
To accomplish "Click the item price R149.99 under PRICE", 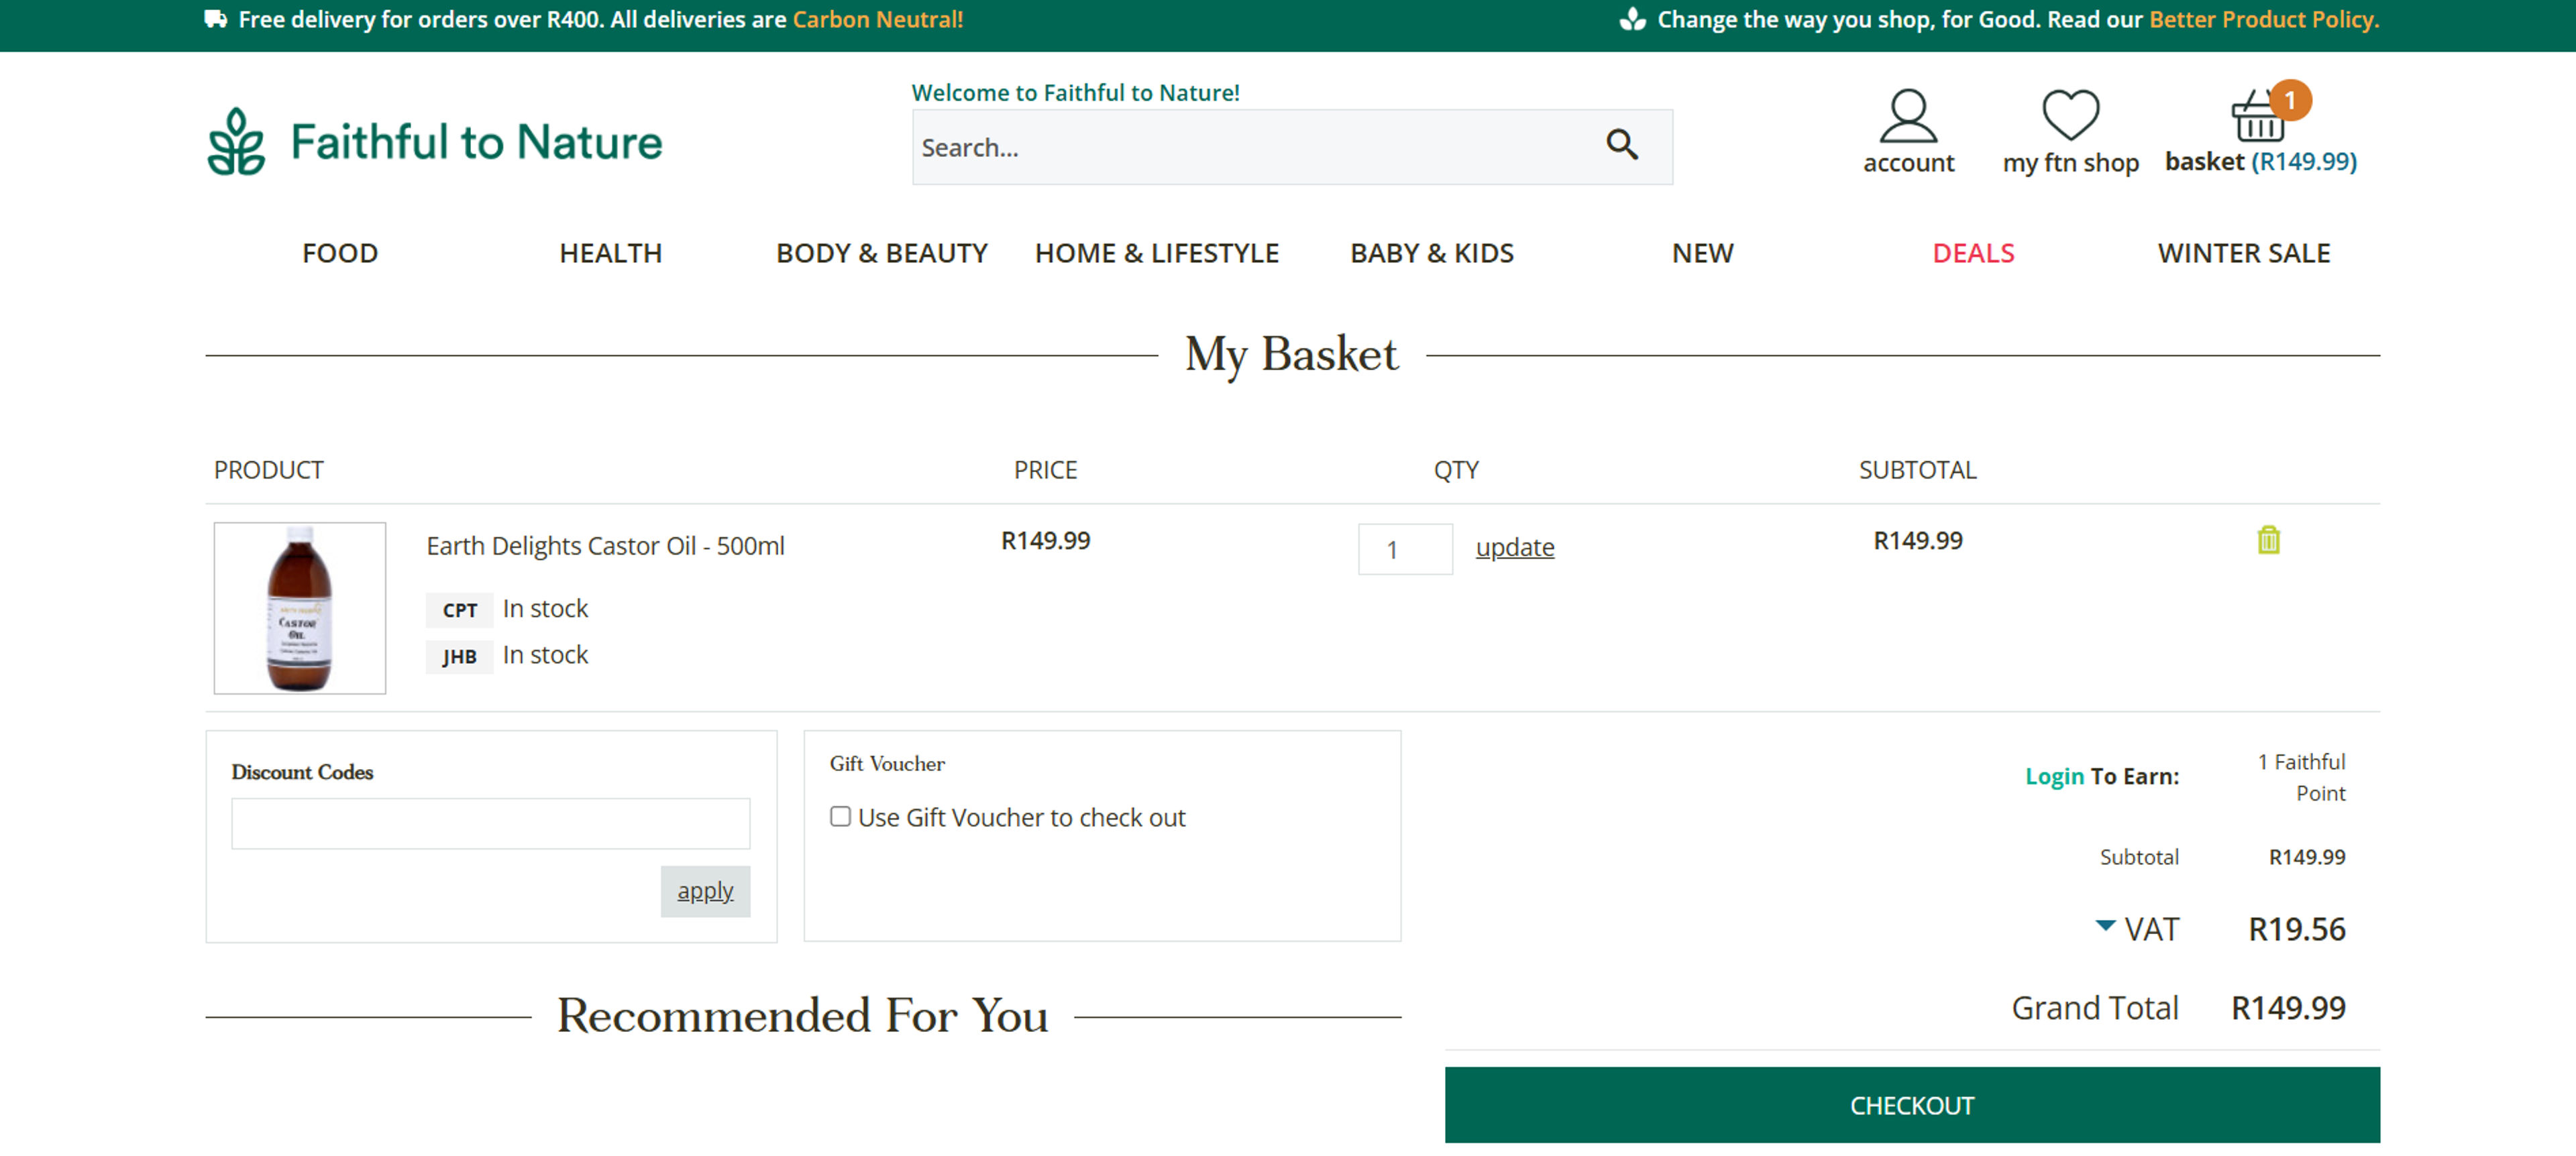I will tap(1045, 540).
